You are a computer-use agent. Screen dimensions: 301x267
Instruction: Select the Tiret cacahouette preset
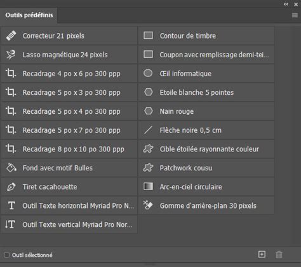(69, 187)
